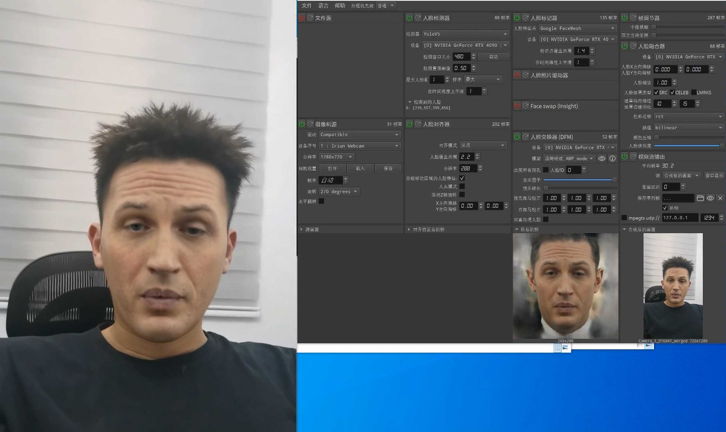Click the X icon beside 保存序列帧 field
The image size is (726, 432).
pos(720,198)
